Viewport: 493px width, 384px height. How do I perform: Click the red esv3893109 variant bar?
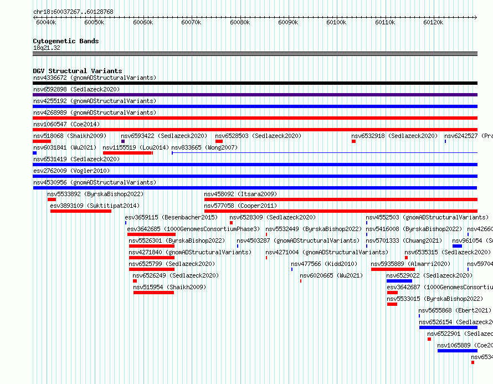81,211
